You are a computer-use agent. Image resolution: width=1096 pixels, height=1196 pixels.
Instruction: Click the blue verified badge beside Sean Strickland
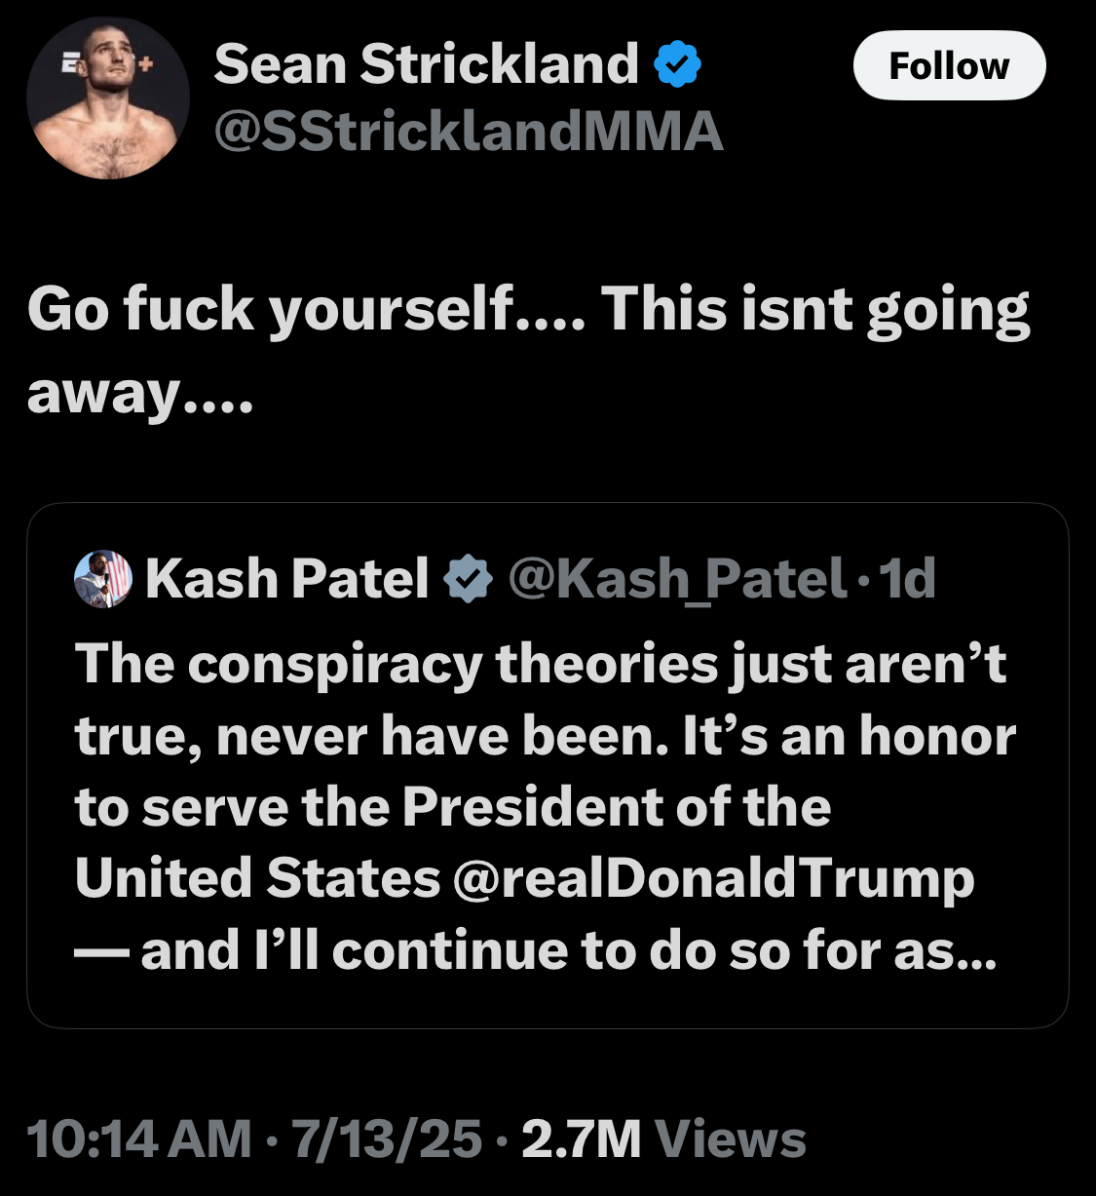point(677,65)
